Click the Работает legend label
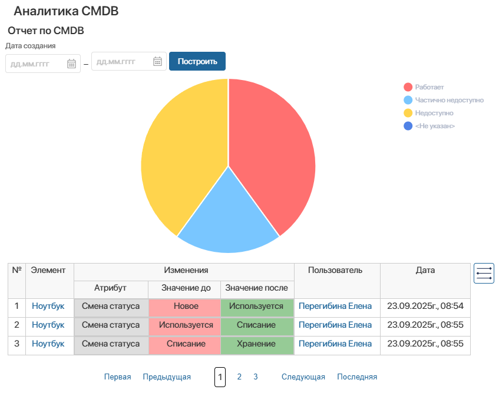 click(x=429, y=87)
